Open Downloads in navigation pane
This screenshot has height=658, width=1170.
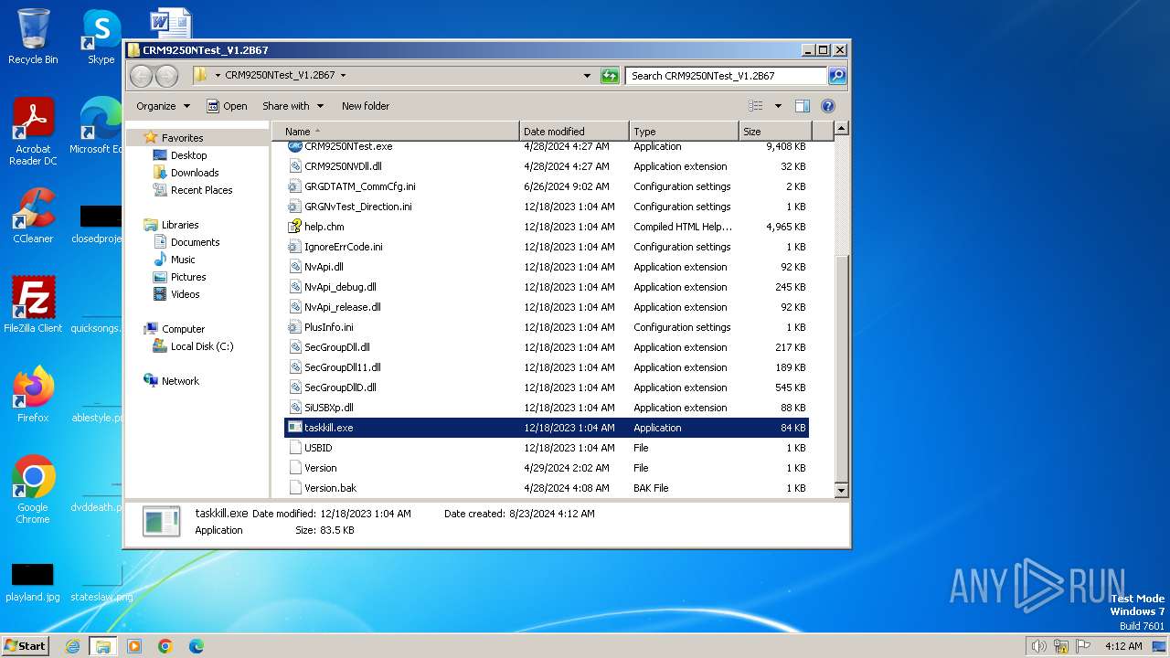[194, 173]
